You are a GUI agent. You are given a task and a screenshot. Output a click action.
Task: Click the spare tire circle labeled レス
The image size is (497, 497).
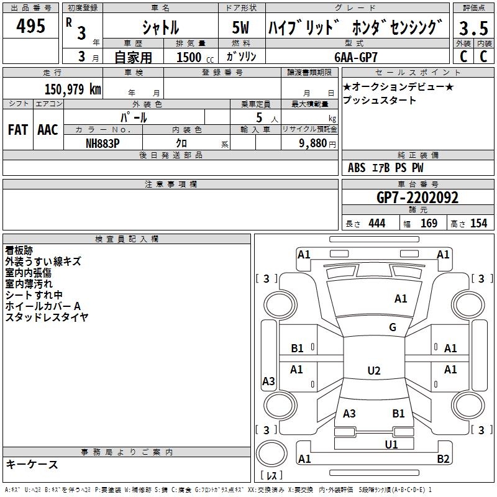(x=271, y=454)
